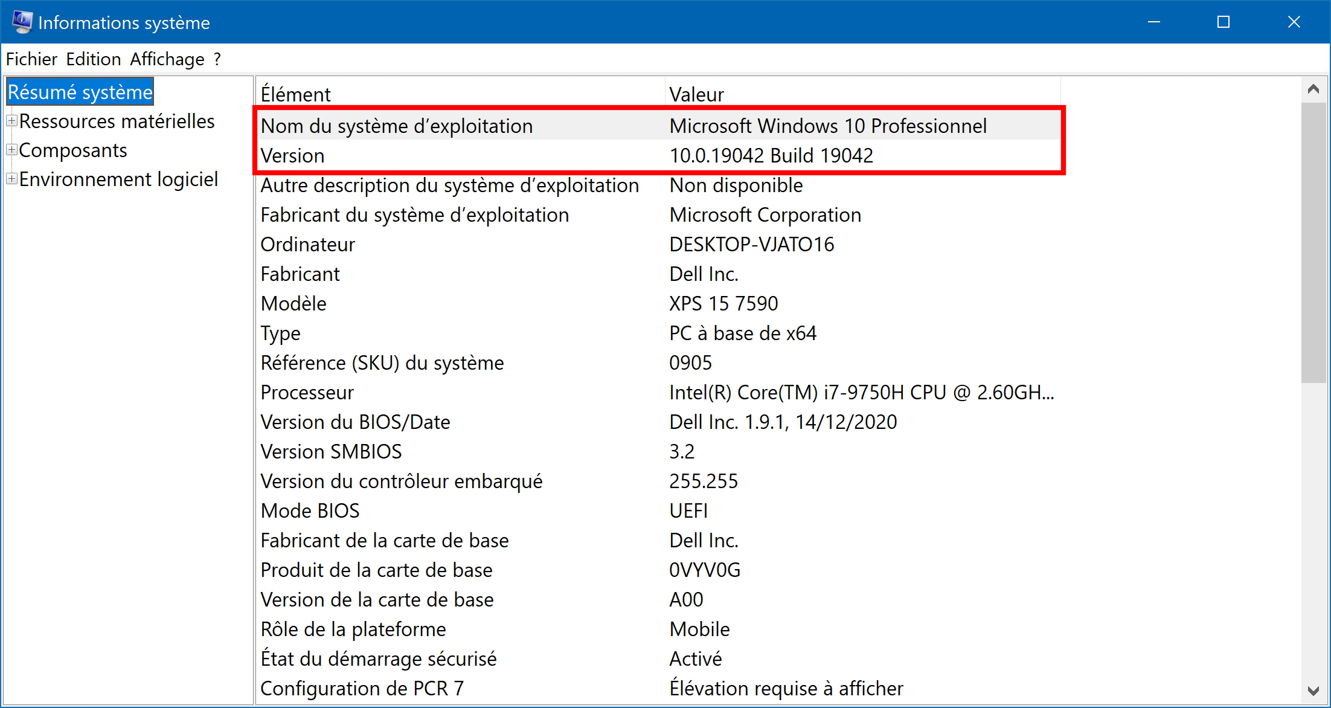Select the Ordinateur row
The height and width of the screenshot is (708, 1331).
click(658, 244)
